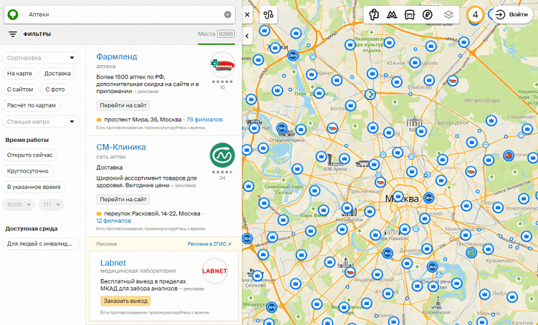
Task: Toggle the Доставка filter chip
Action: (57, 74)
